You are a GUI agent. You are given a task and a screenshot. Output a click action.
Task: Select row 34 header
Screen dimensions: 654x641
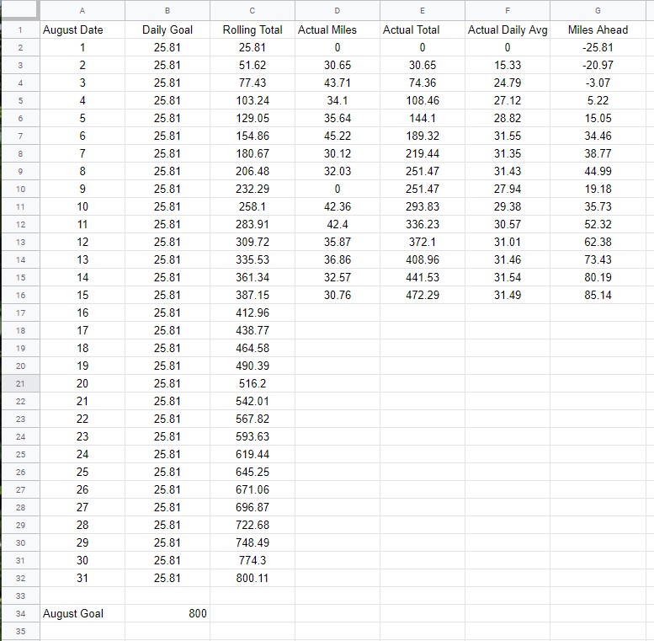click(x=20, y=613)
